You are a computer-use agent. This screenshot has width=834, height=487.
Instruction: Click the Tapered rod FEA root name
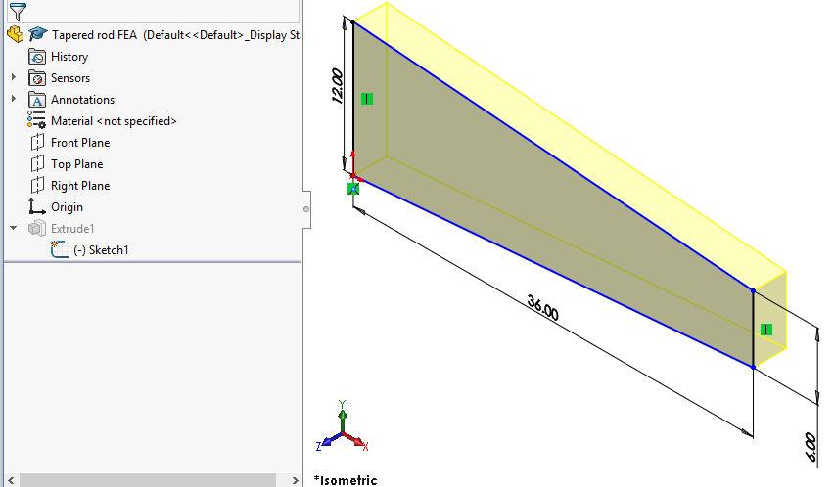click(x=94, y=35)
